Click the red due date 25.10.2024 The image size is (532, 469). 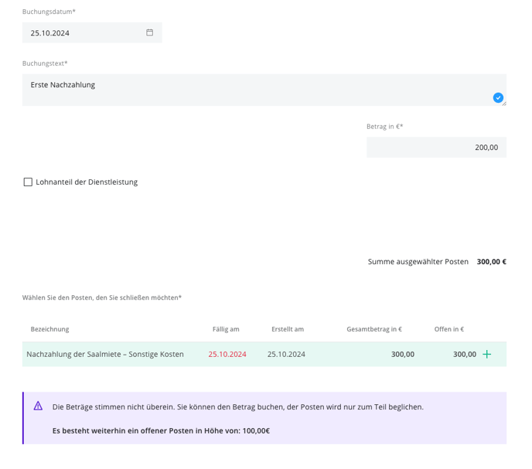[x=227, y=354]
